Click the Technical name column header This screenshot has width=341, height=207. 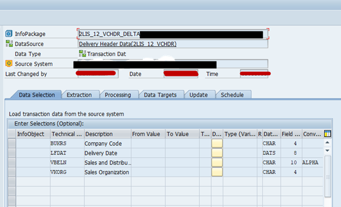click(x=67, y=134)
